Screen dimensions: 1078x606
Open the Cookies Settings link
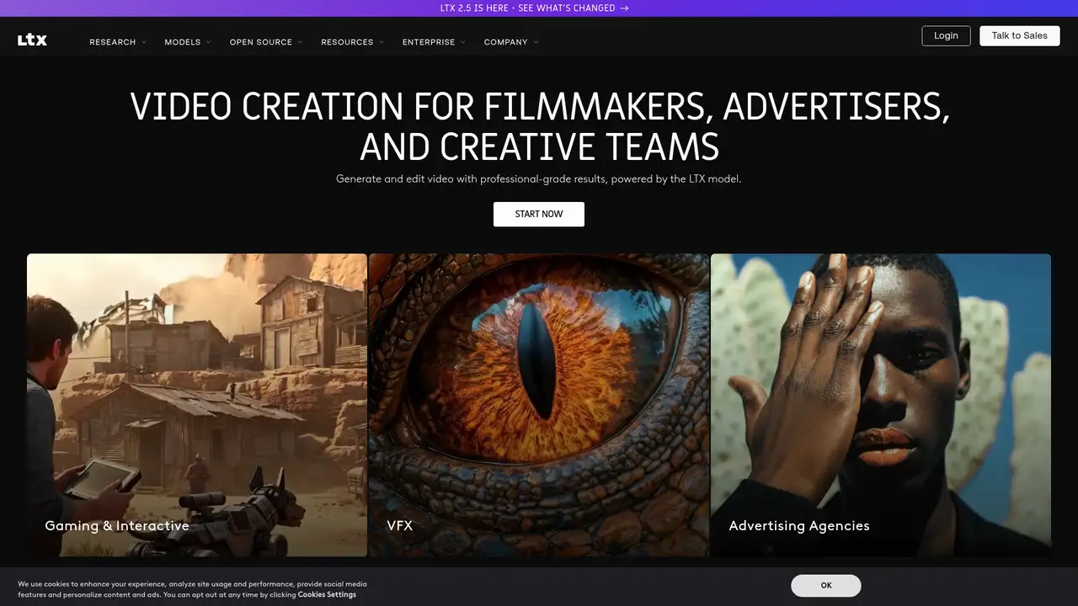[327, 594]
